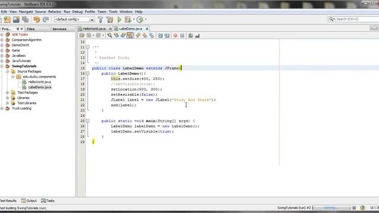379x213 pixels.
Task: Minimize the Projects panel
Action: 18,29
